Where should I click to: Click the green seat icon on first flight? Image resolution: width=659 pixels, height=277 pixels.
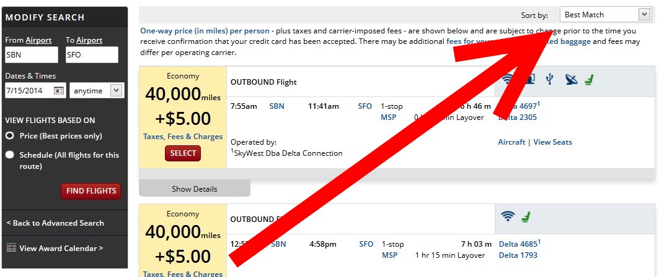pyautogui.click(x=588, y=79)
